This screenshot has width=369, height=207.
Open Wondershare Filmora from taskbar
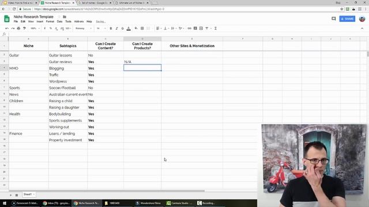pos(149,203)
